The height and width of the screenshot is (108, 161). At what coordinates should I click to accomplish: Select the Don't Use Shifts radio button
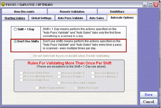[x=15, y=41]
